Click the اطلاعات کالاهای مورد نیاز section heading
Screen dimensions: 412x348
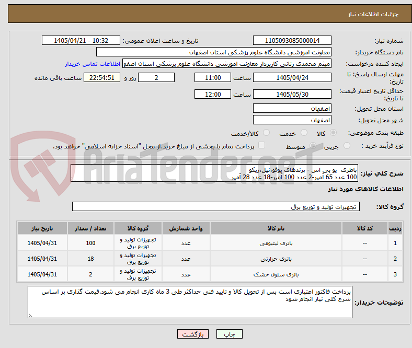[x=365, y=189]
